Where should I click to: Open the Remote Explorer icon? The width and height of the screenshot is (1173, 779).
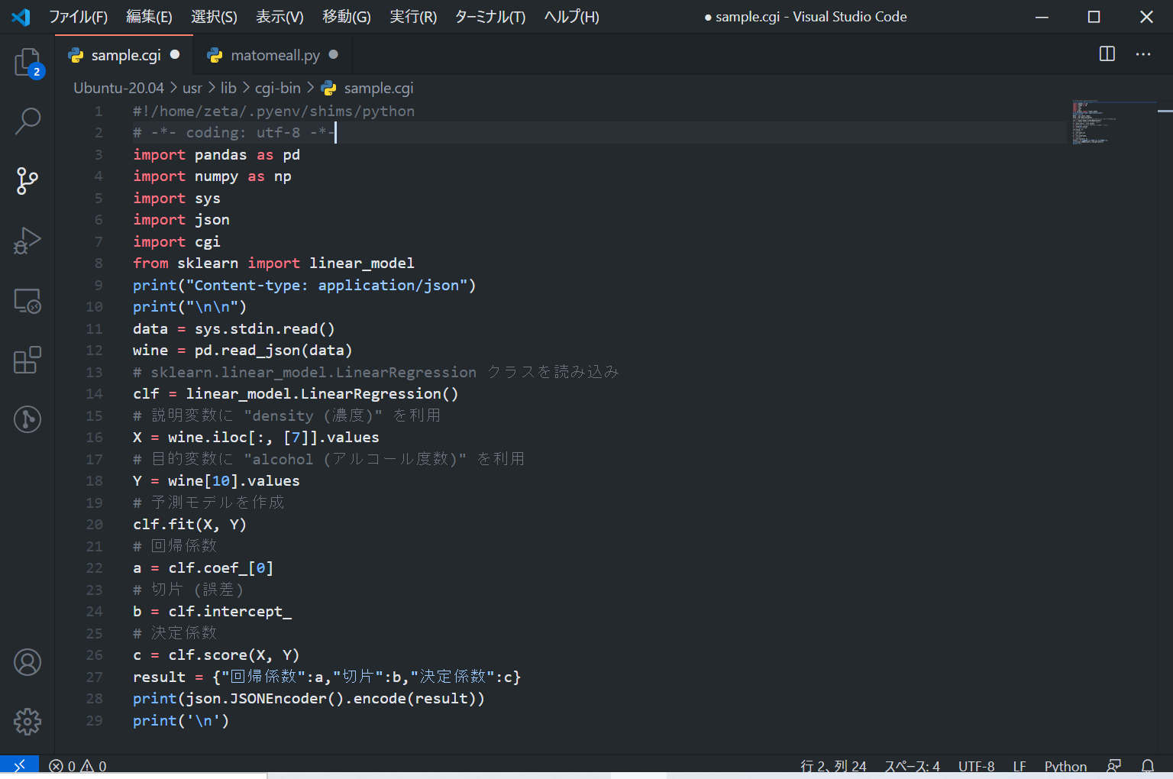click(27, 301)
